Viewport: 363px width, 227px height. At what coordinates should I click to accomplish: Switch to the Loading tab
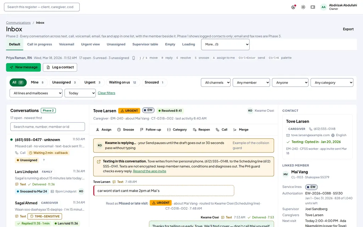point(189,44)
